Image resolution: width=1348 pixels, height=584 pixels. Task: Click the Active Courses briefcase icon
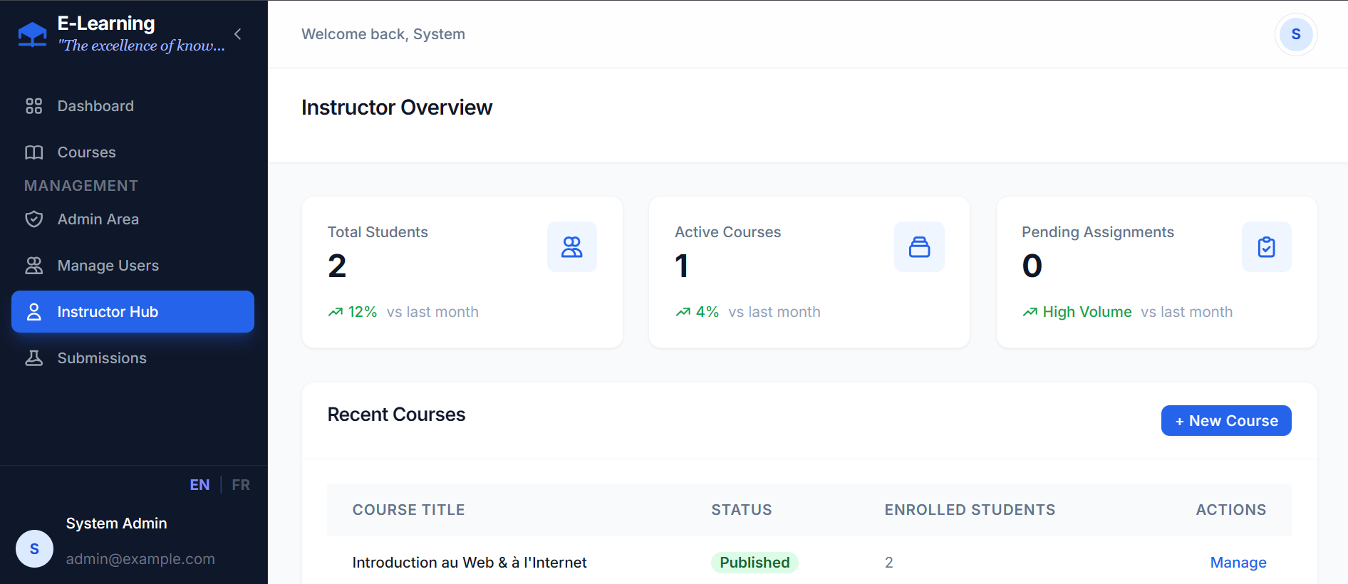(x=919, y=246)
